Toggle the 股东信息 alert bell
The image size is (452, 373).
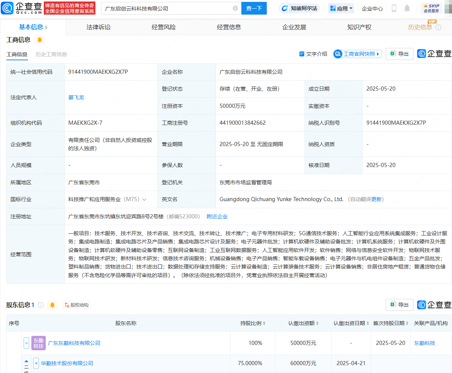[52, 305]
